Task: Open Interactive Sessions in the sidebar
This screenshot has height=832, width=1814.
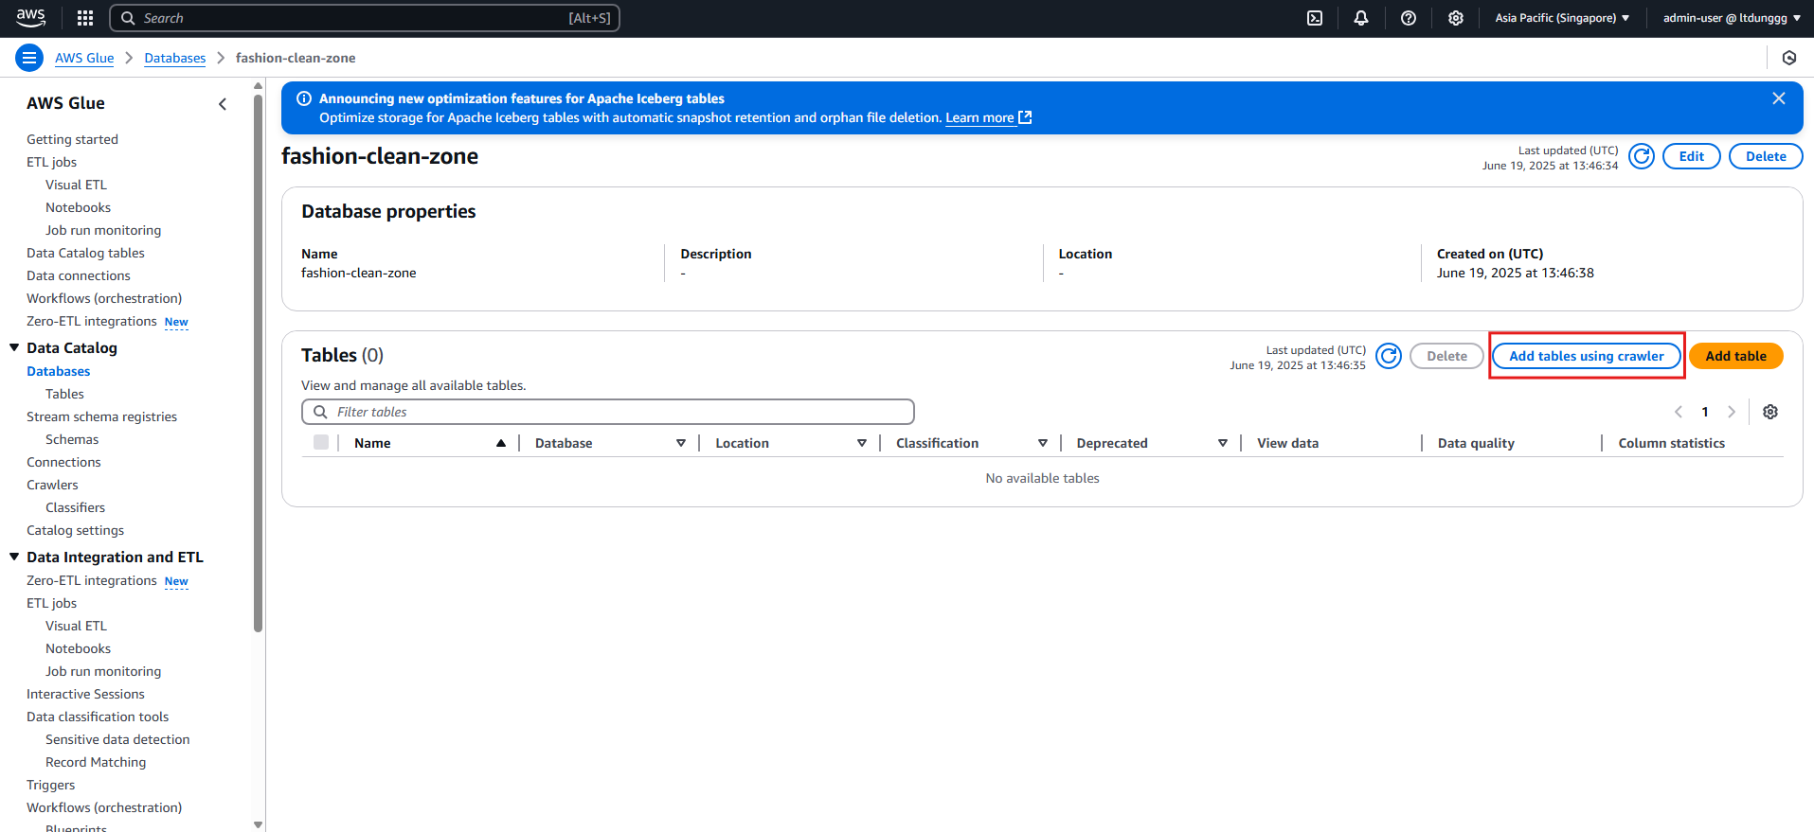Action: coord(86,694)
